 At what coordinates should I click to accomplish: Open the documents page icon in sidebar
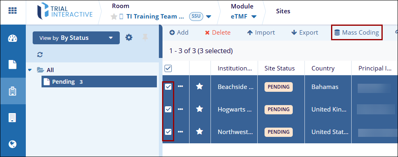click(x=13, y=64)
